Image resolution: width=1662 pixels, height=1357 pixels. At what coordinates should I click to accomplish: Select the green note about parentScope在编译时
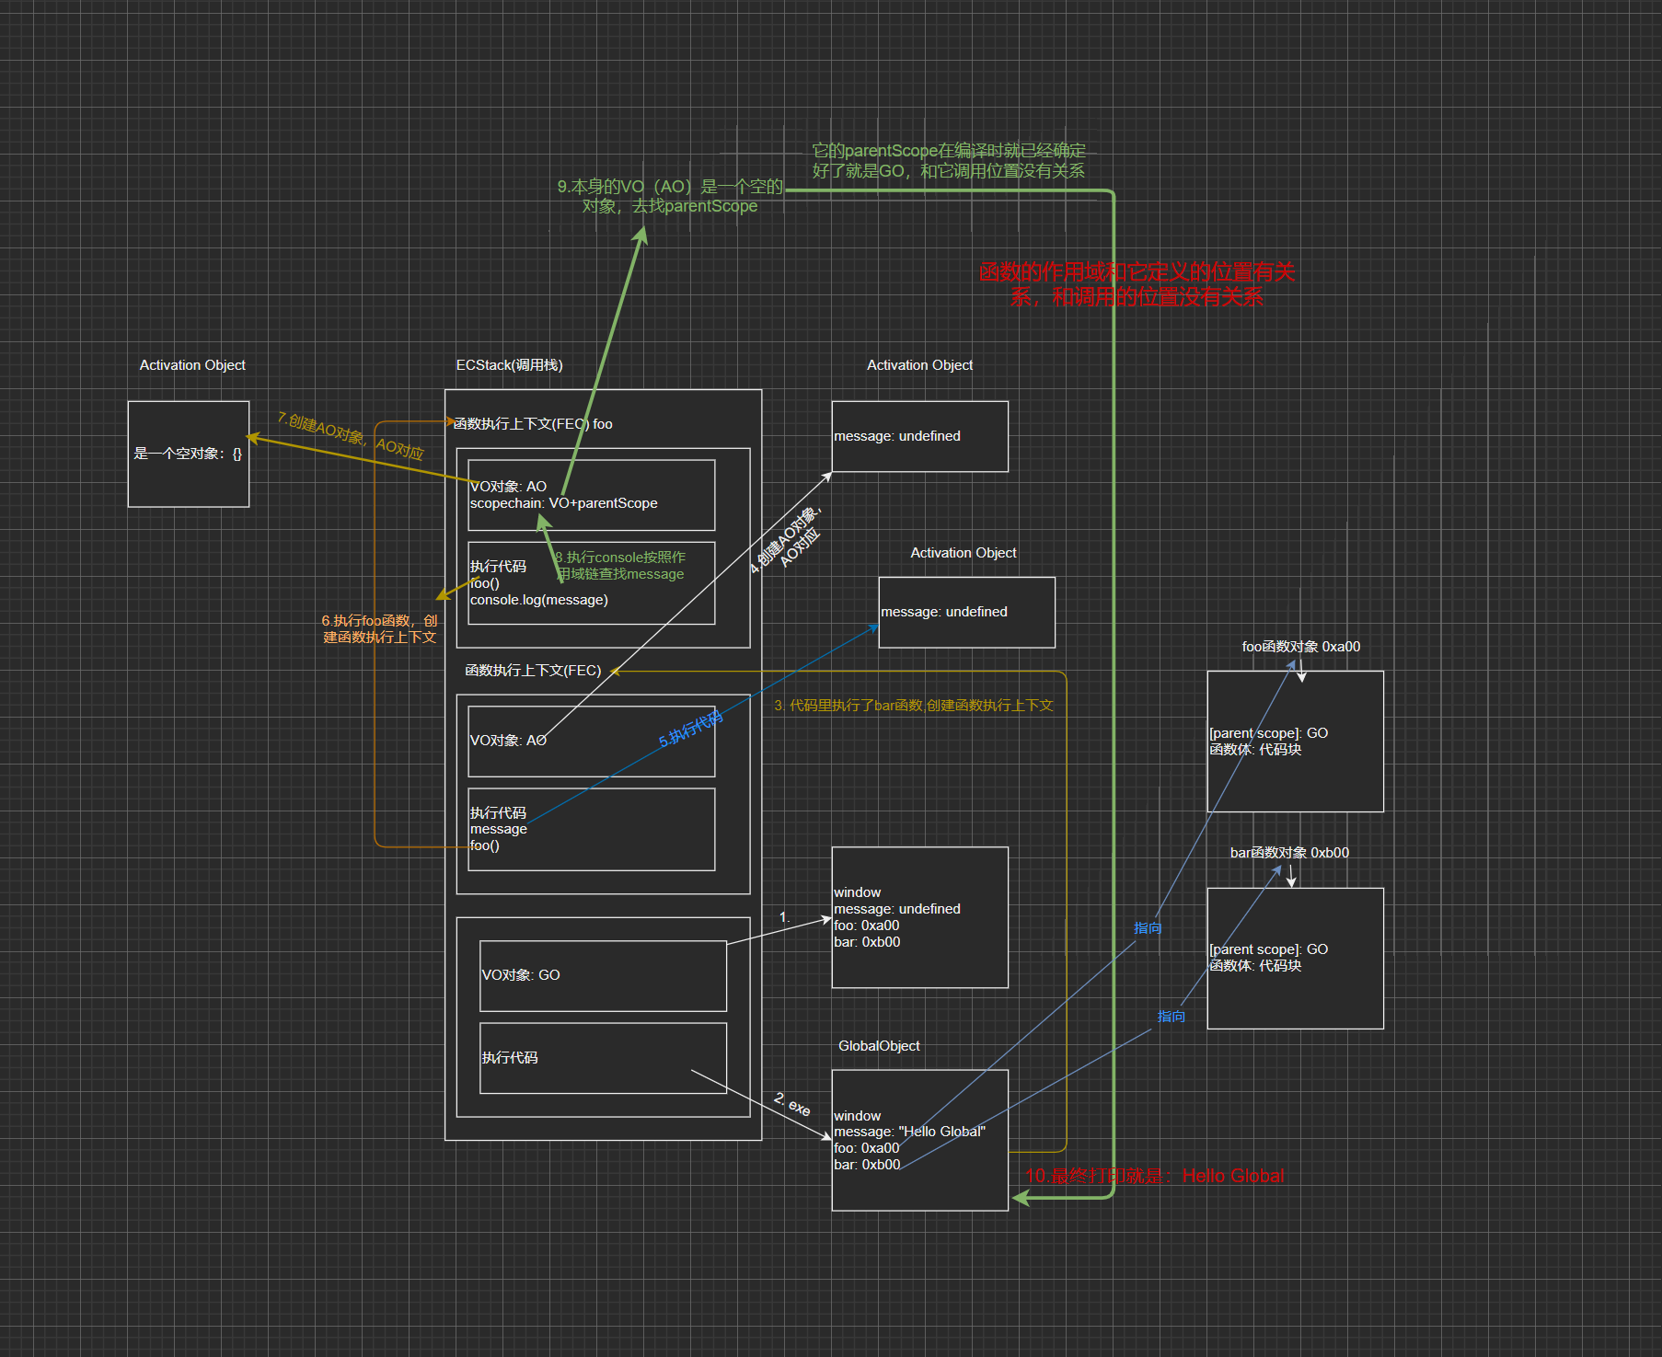coord(948,161)
